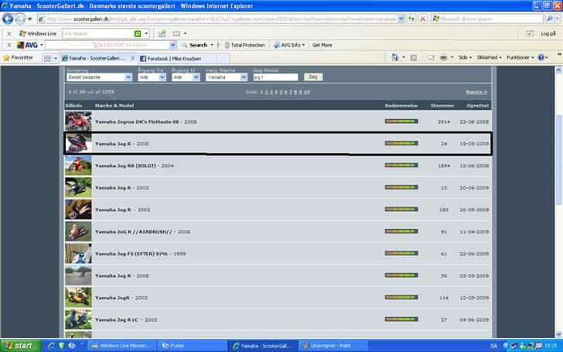The width and height of the screenshot is (563, 352).
Task: Stop page loading with the red X icon
Action: point(423,19)
